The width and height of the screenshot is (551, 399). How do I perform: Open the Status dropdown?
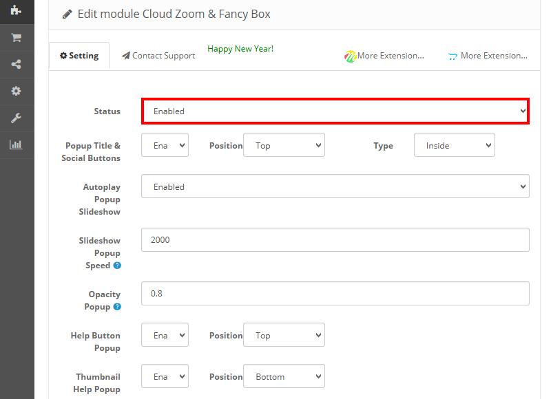point(335,111)
